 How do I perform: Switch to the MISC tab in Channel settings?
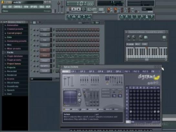coord(138,44)
